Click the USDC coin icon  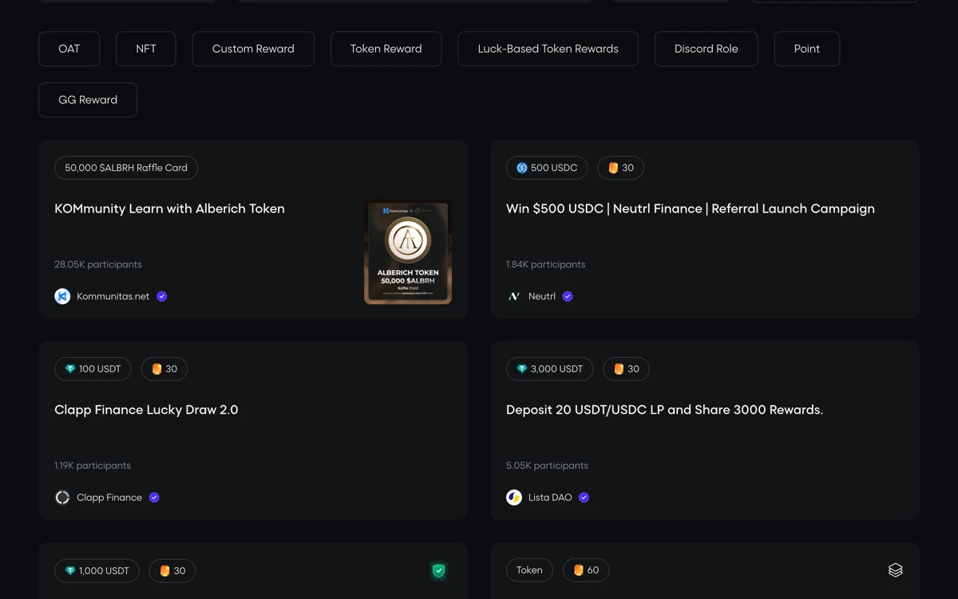[x=522, y=168]
